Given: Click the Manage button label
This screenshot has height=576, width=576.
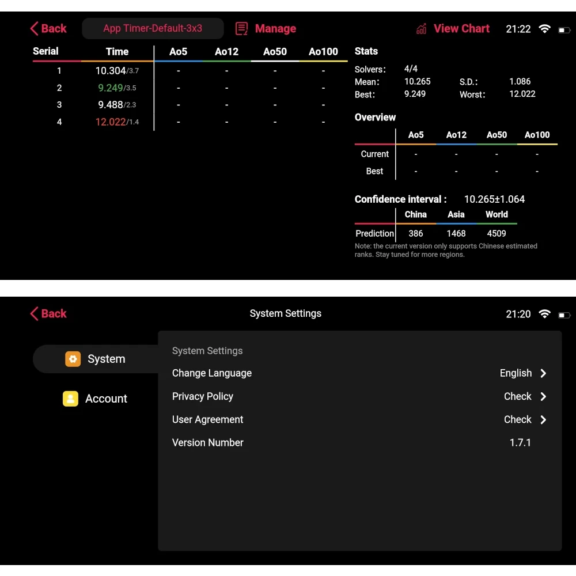Looking at the screenshot, I should (275, 29).
